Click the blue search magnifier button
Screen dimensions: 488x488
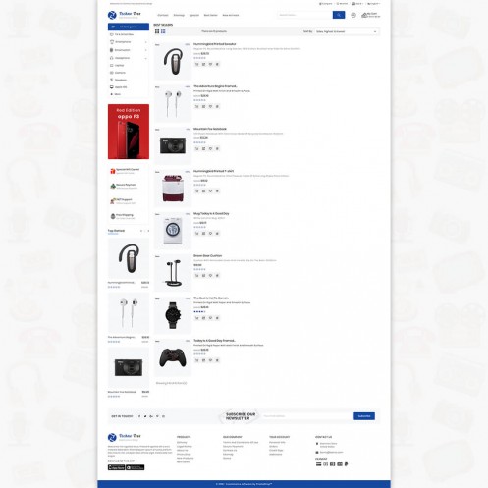coord(339,15)
